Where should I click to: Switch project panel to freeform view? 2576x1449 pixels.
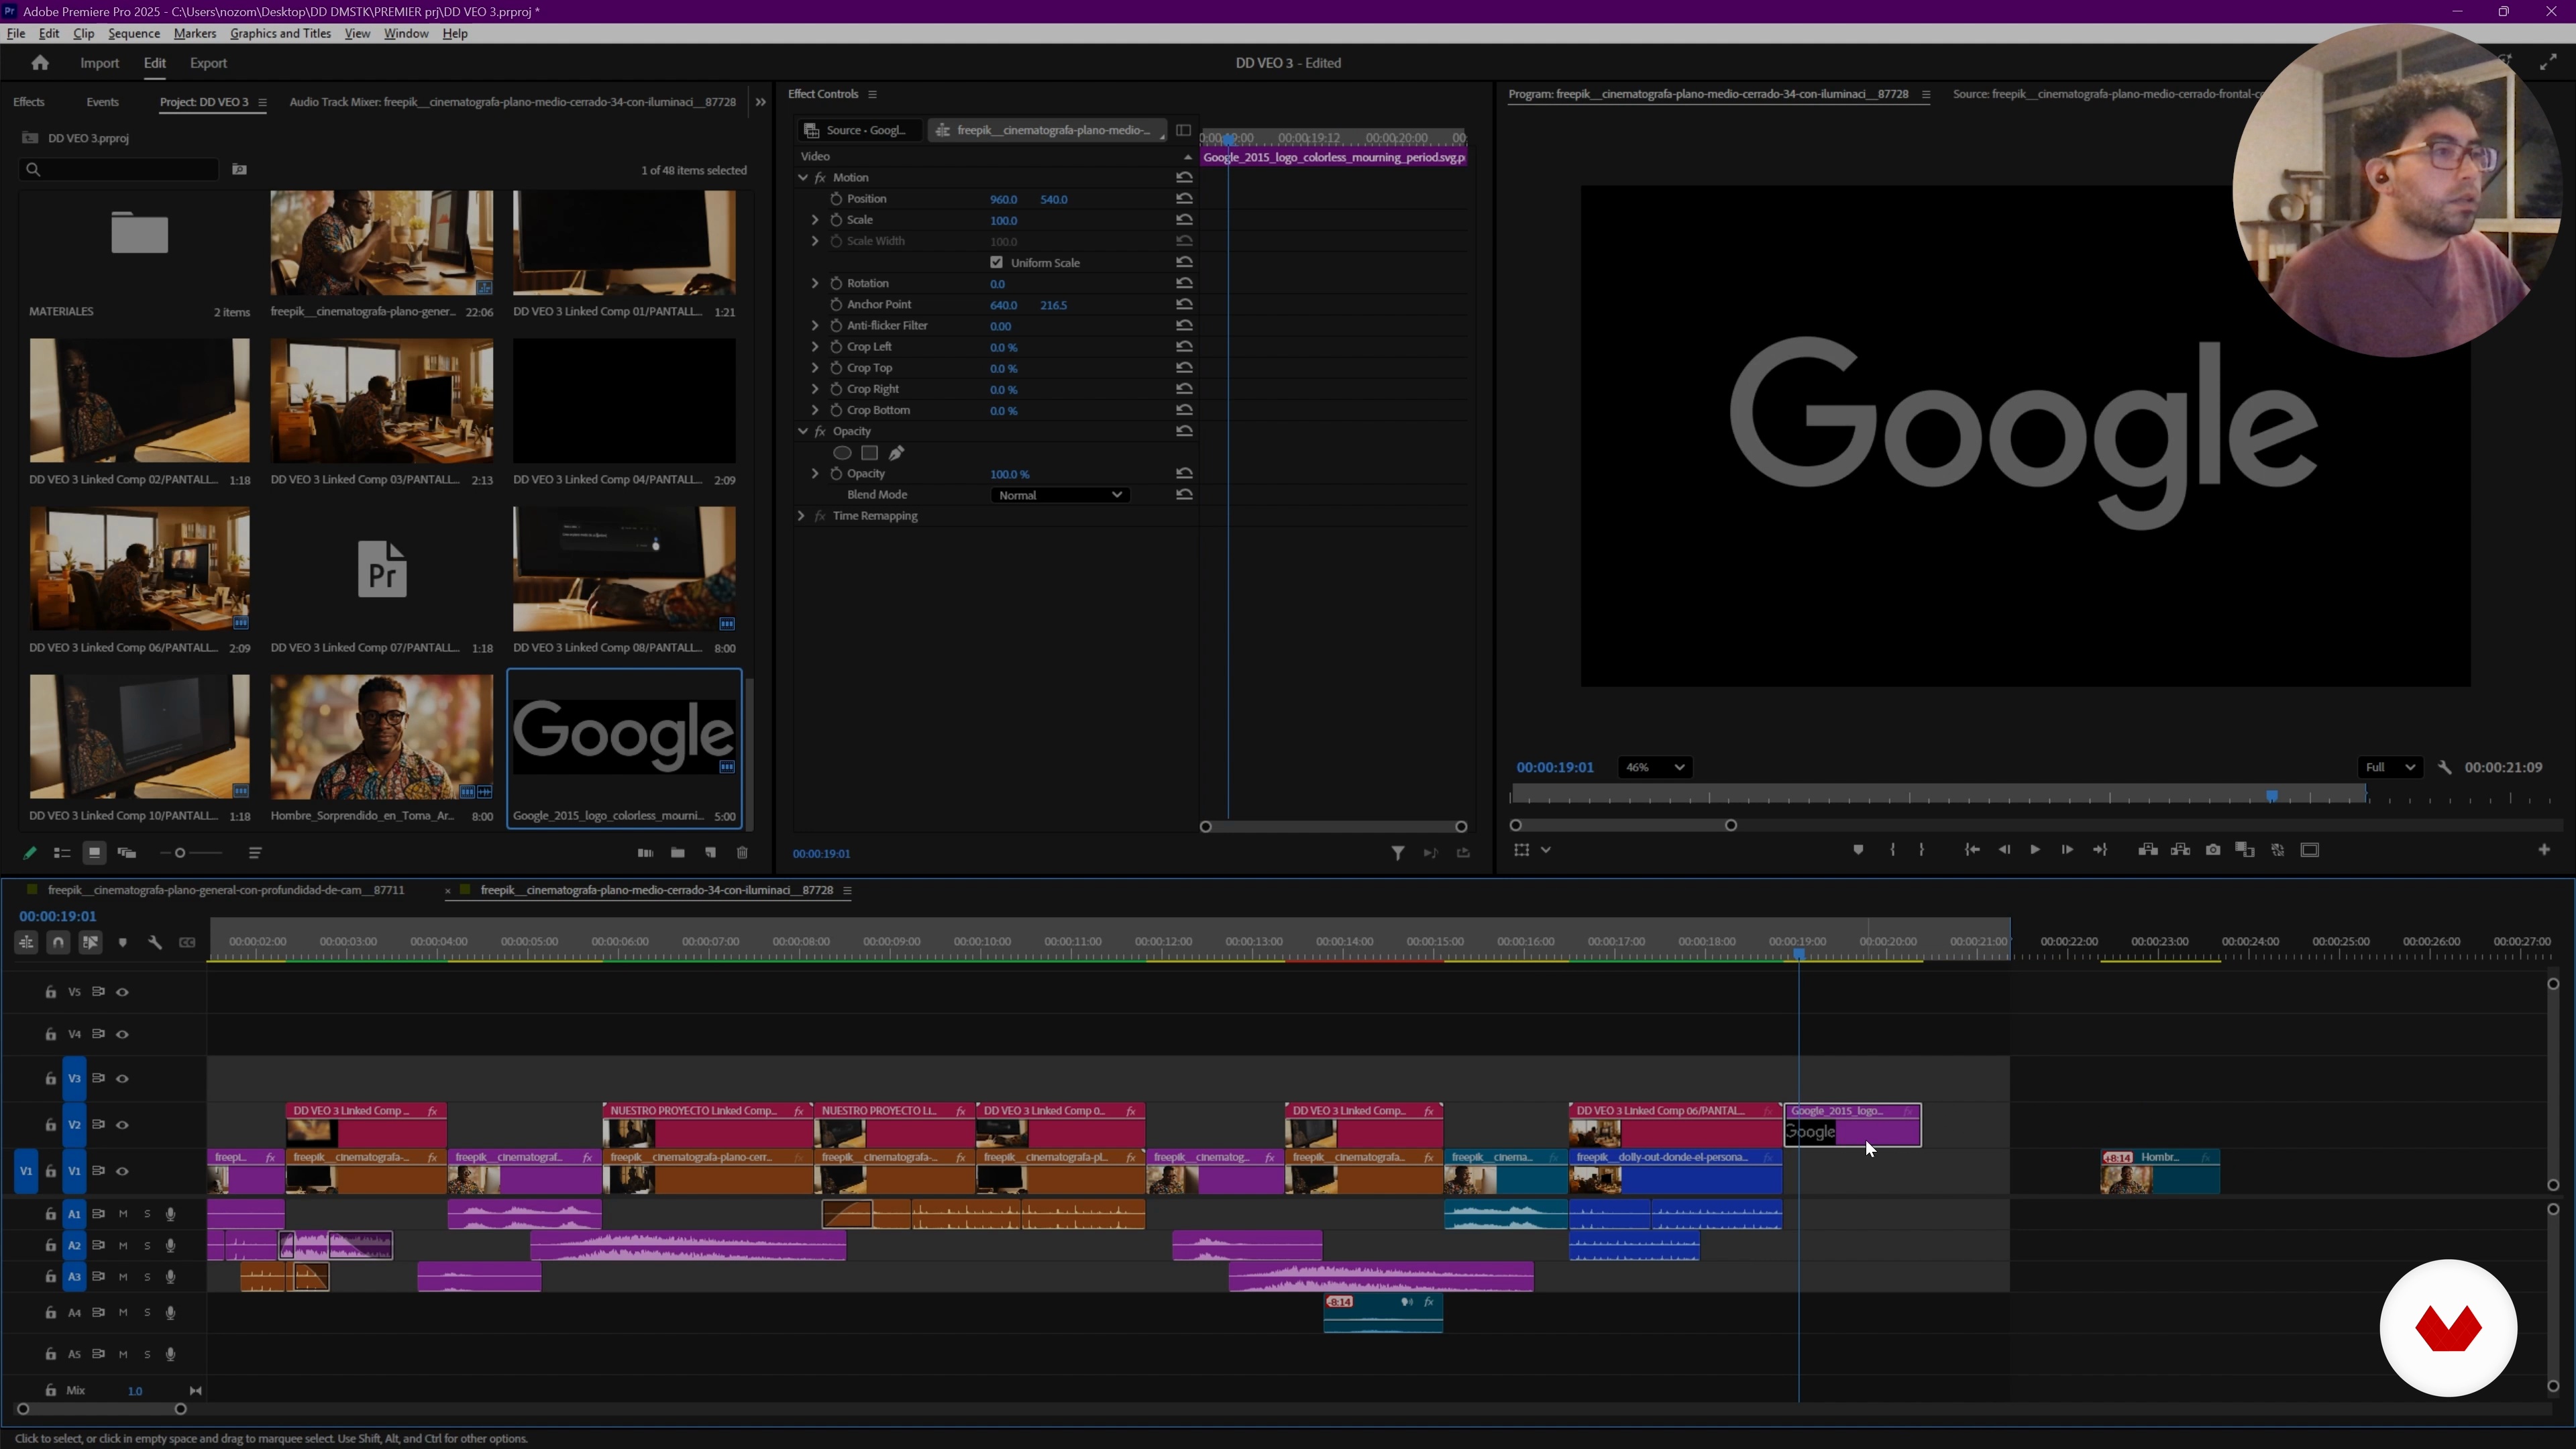[x=127, y=853]
